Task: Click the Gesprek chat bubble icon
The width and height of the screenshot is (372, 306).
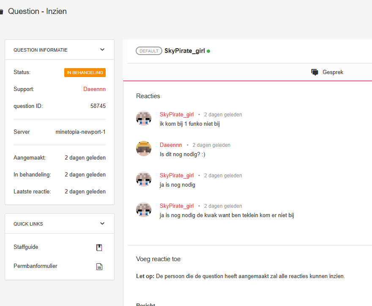Action: point(315,72)
